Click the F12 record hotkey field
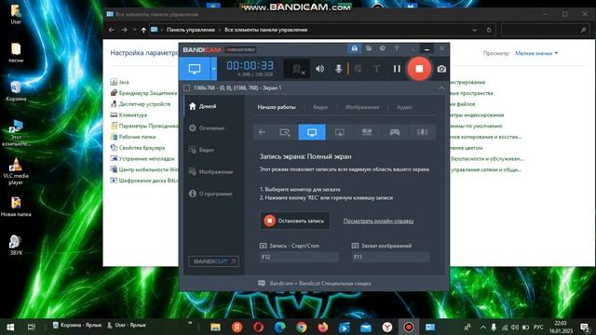This screenshot has width=596, height=335. pos(299,257)
